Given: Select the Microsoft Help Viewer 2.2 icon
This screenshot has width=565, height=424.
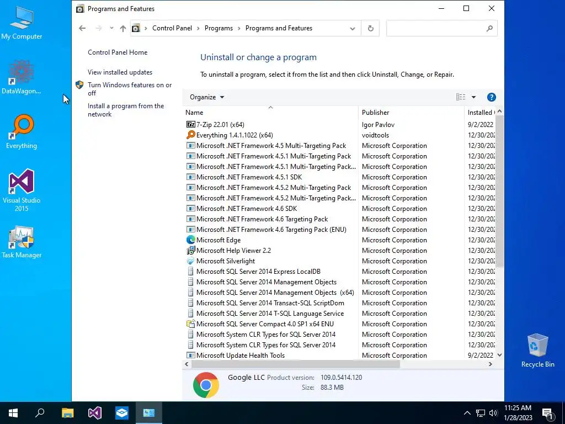Looking at the screenshot, I should [x=190, y=250].
